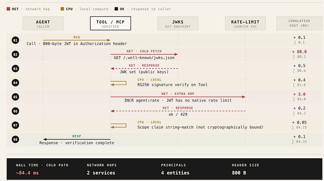
Task: Click step badge 04
Action: 15,83
